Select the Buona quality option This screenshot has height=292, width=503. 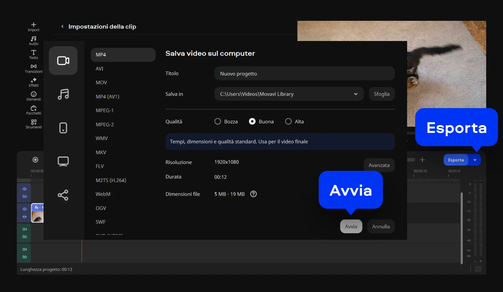tap(252, 121)
